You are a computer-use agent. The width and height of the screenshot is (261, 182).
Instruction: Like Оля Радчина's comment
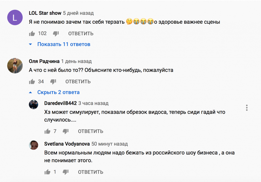32,82
